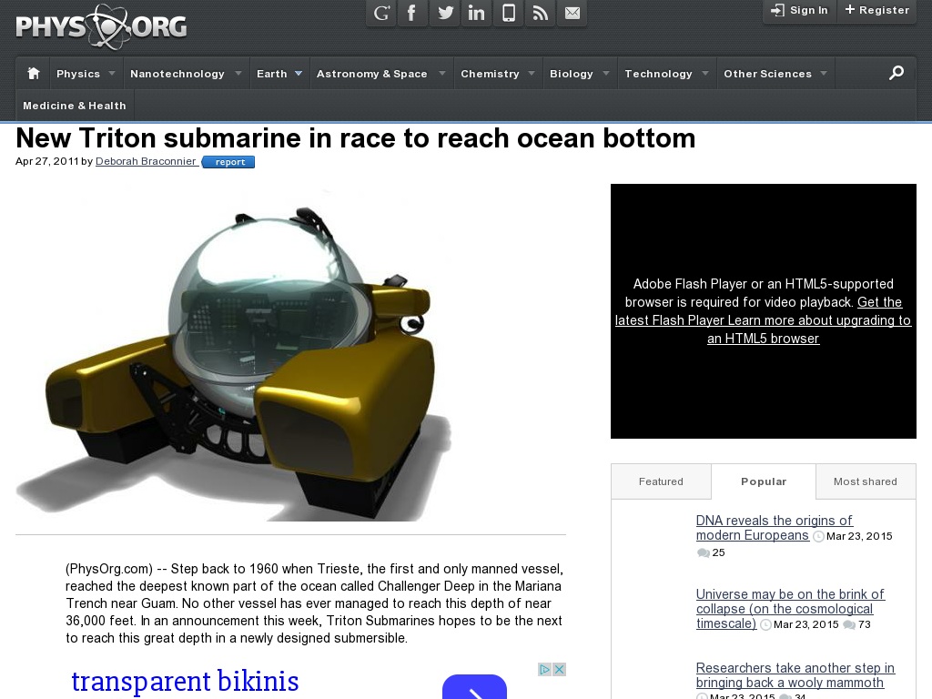Open the Twitter bird icon
The height and width of the screenshot is (699, 932).
444,13
